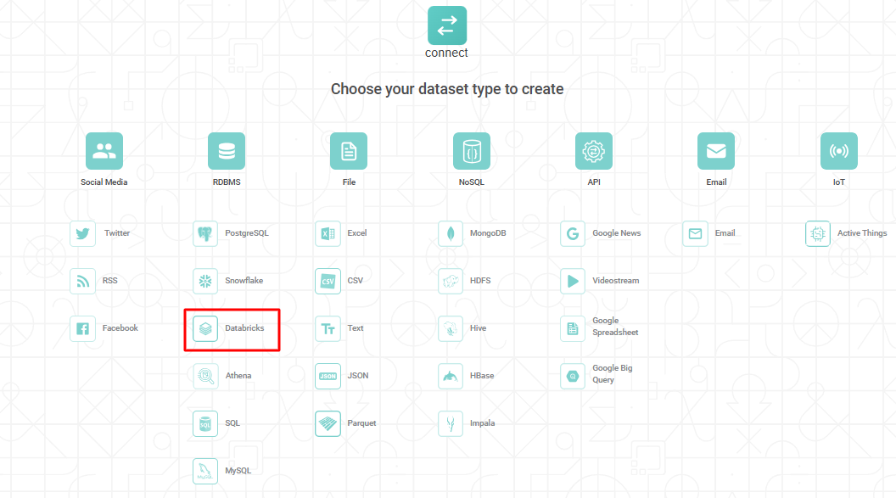Pick the Email category envelope icon

[x=715, y=151]
